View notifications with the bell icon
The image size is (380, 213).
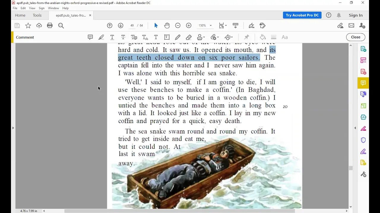pos(339,15)
